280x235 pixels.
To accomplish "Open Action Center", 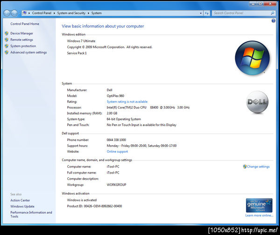I will tap(20, 200).
